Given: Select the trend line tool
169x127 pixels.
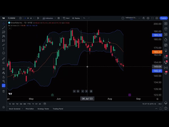Looking at the screenshot, I should [x=3, y=28].
